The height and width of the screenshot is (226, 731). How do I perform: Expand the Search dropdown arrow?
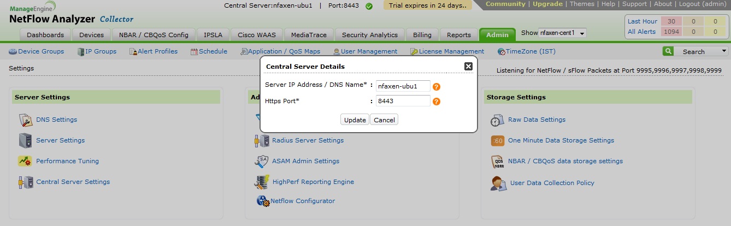[x=724, y=51]
